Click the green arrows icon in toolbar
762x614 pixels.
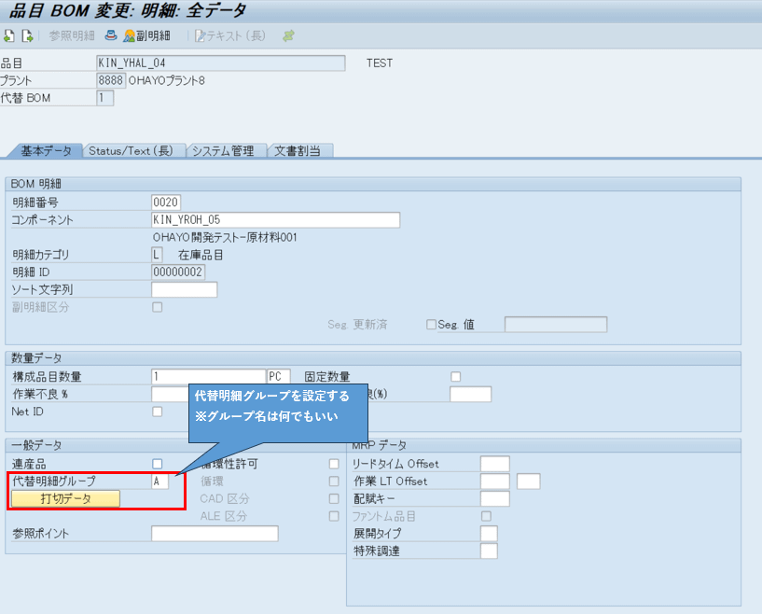point(288,36)
